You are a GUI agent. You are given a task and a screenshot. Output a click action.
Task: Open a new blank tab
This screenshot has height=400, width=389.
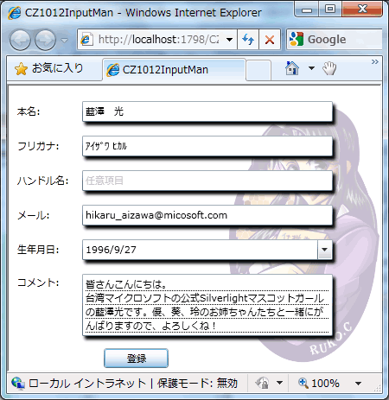pos(258,70)
